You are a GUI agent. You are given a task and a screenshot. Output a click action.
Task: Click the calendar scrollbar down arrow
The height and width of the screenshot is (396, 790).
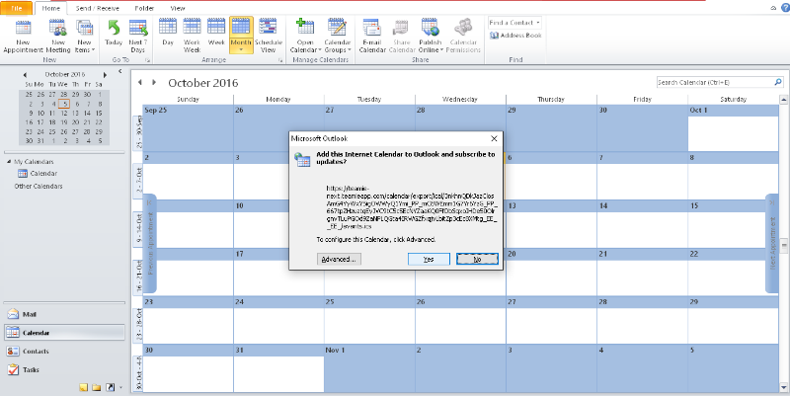[784, 387]
